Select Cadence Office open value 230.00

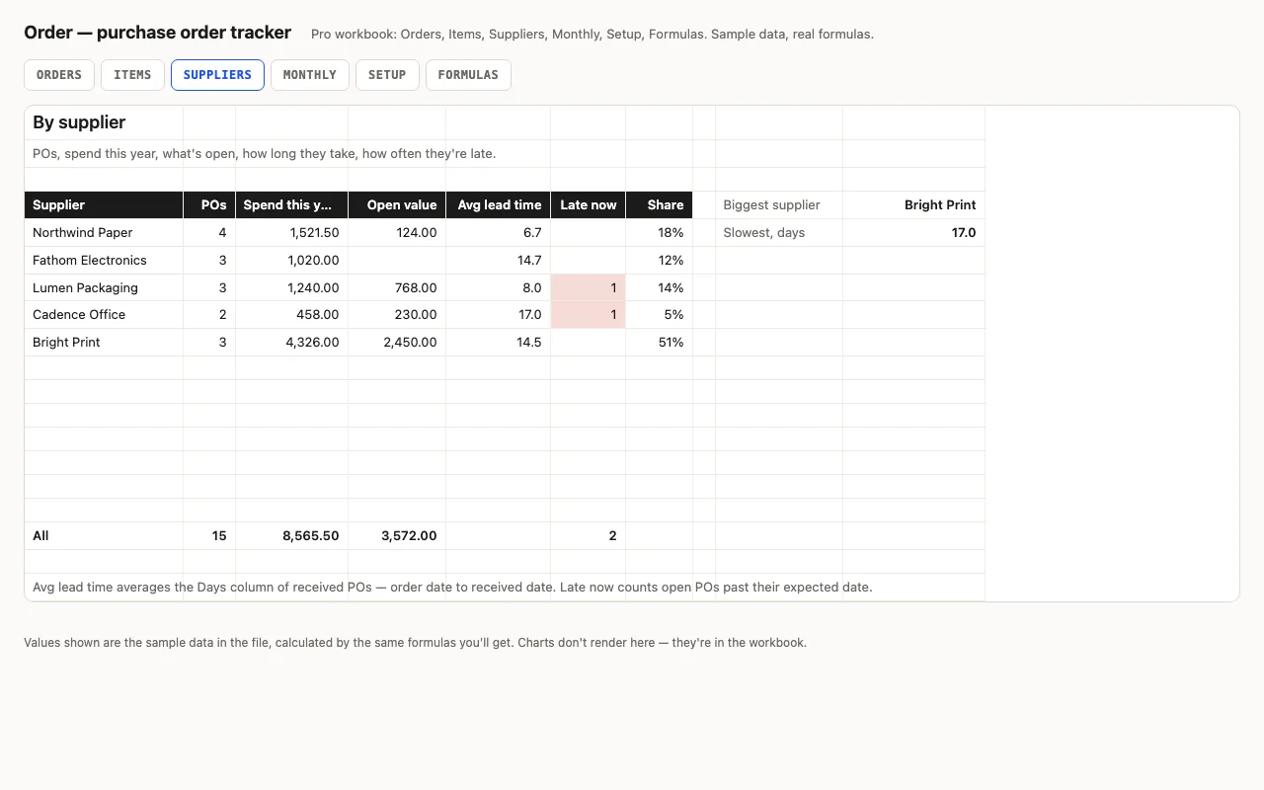[x=397, y=315]
